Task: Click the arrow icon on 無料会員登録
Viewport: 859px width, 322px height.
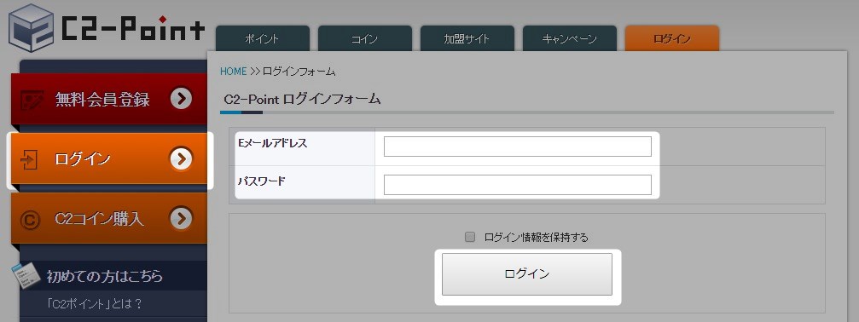Action: 182,99
